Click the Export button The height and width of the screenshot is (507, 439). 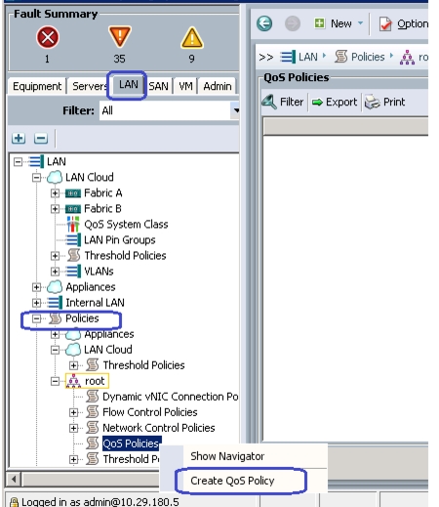335,103
